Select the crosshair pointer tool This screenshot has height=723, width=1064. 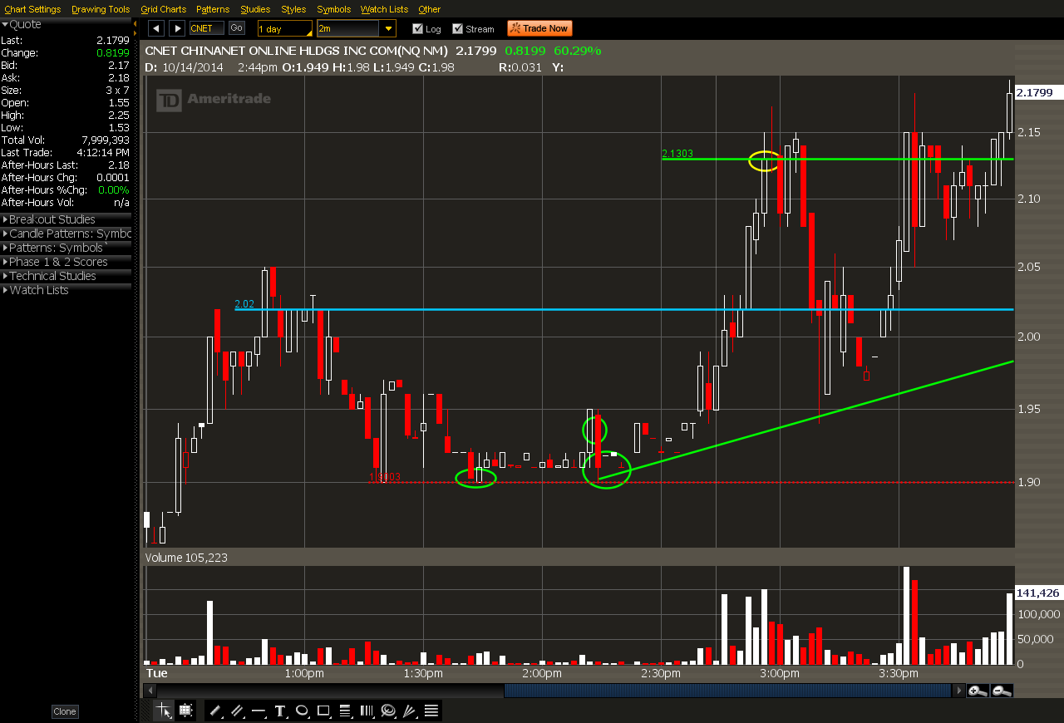click(x=164, y=711)
